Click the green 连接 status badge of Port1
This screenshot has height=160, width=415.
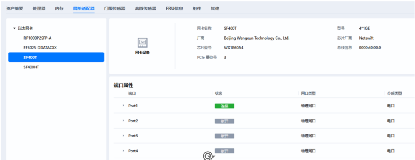[x=224, y=106]
